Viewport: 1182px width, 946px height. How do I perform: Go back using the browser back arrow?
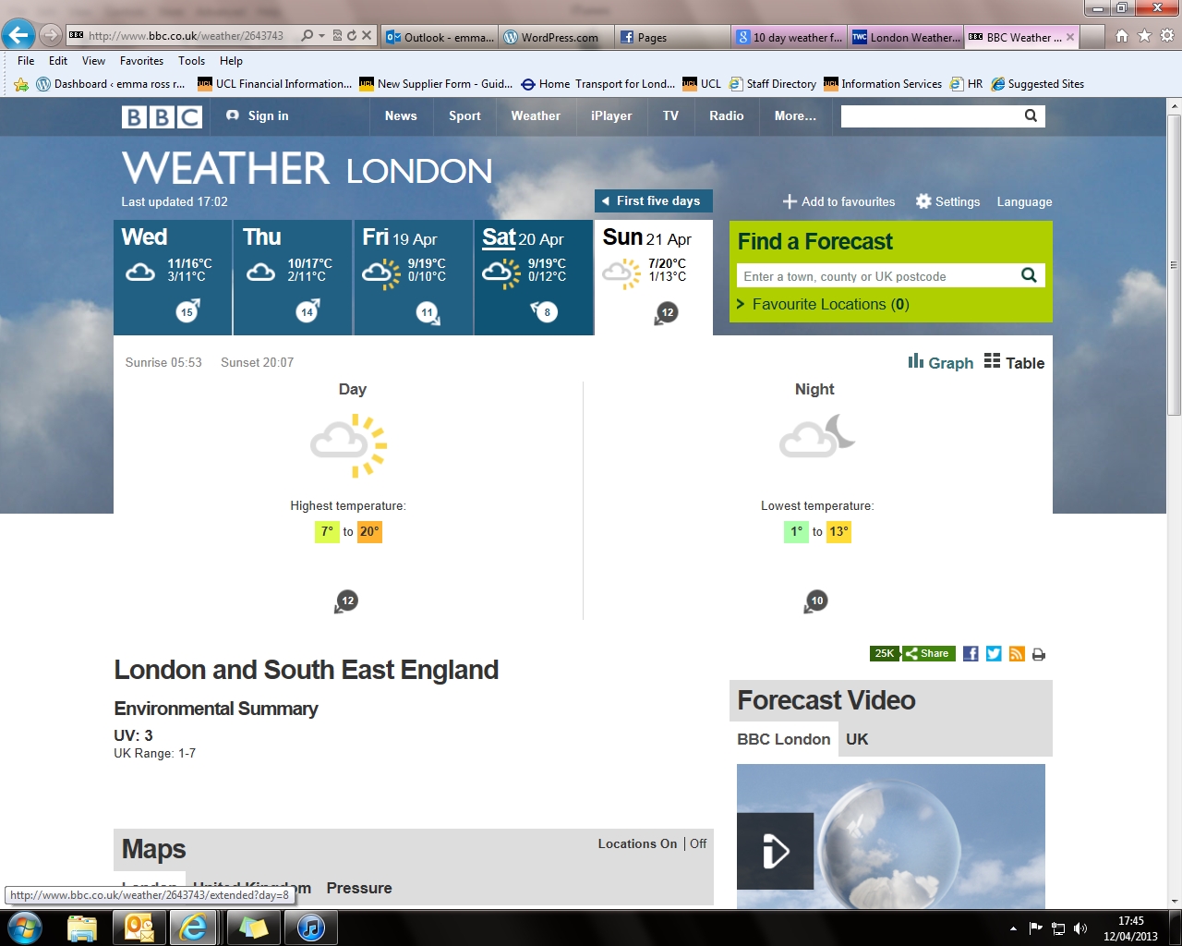(x=18, y=35)
